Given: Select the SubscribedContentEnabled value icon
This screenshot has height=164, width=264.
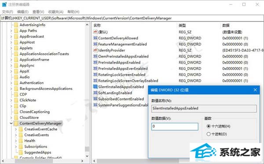Looking at the screenshot, I should click(x=95, y=99).
